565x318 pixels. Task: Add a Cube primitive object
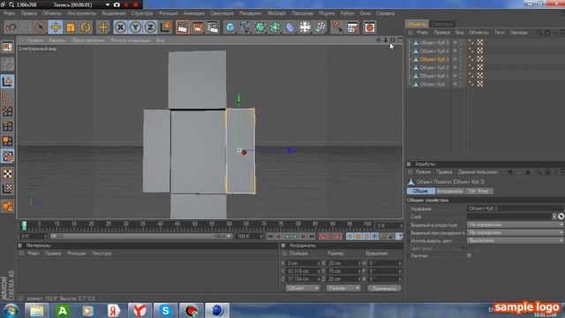tap(230, 27)
